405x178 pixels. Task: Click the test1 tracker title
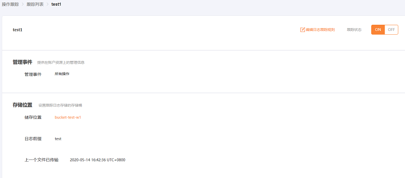(18, 30)
